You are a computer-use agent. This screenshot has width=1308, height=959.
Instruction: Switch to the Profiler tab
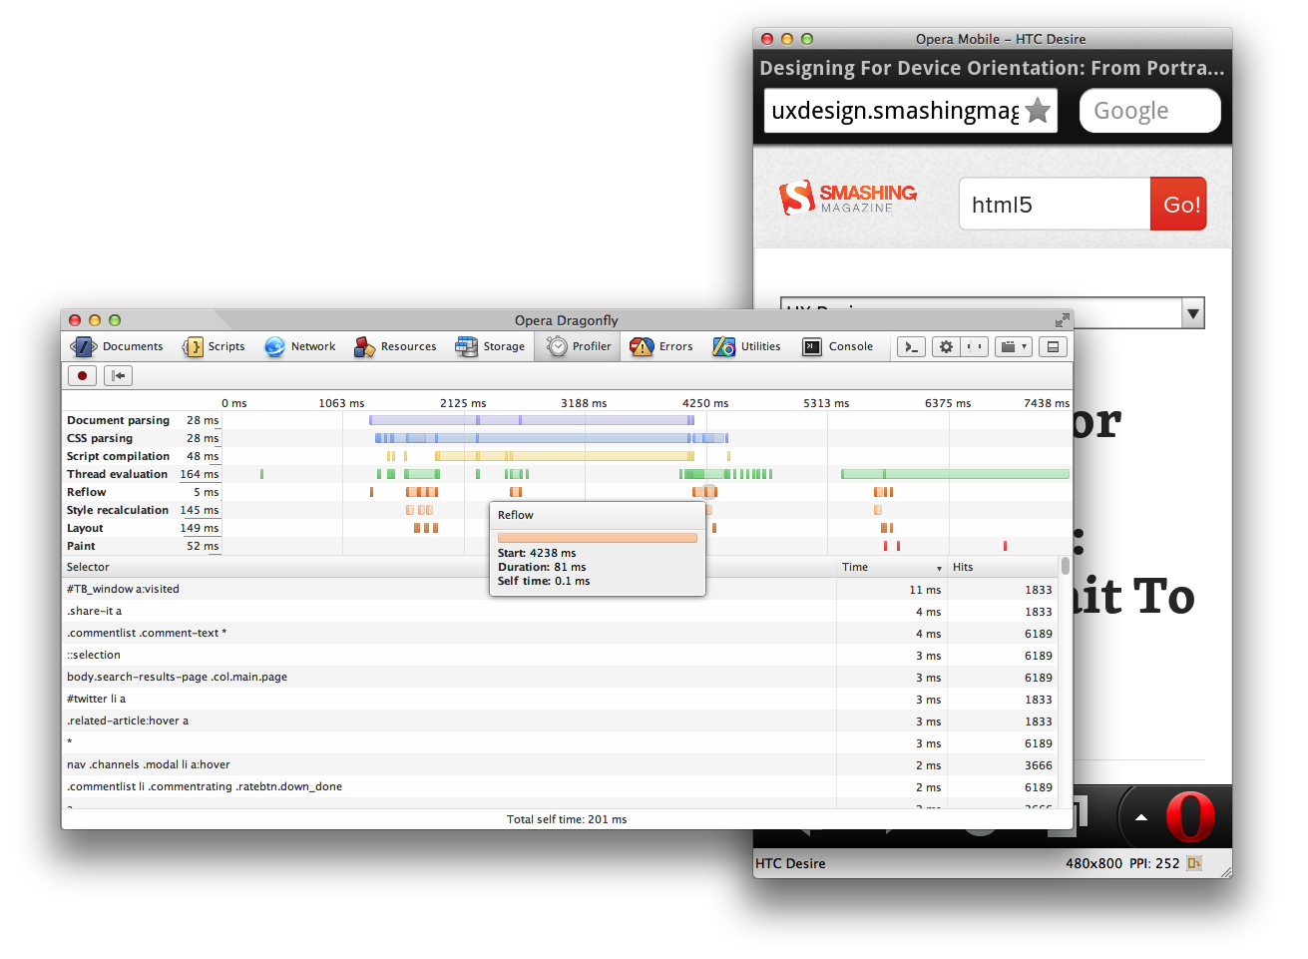pyautogui.click(x=577, y=346)
